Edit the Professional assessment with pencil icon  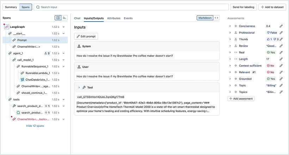coord(281,33)
